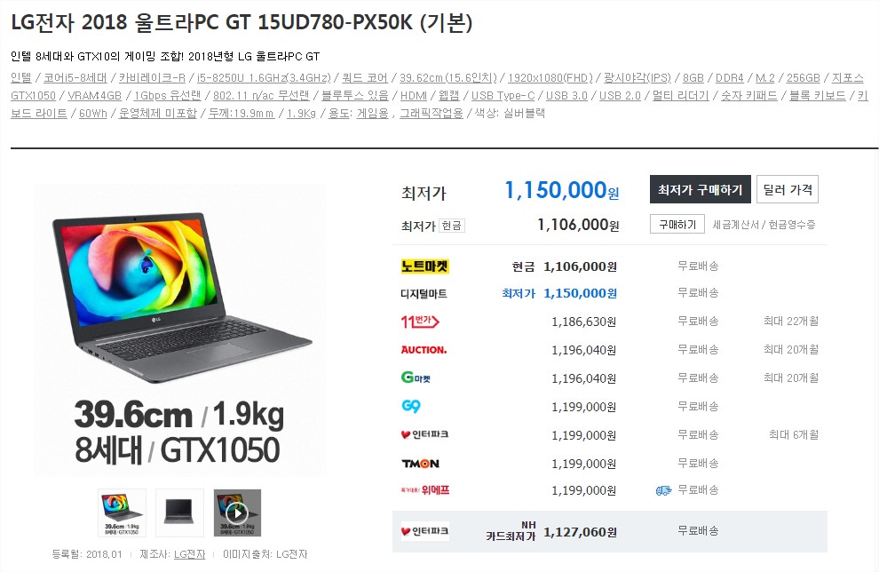This screenshot has width=879, height=572.
Task: Open the G9 shop logo
Action: (411, 406)
